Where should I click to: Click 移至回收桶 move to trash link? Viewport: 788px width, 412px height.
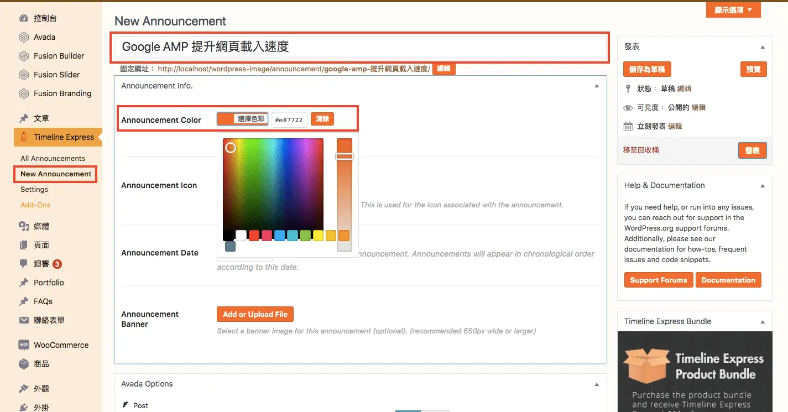pyautogui.click(x=641, y=150)
